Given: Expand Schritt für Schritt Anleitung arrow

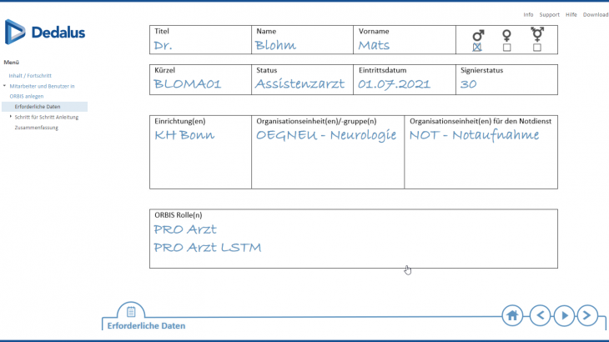Looking at the screenshot, I should tap(10, 117).
